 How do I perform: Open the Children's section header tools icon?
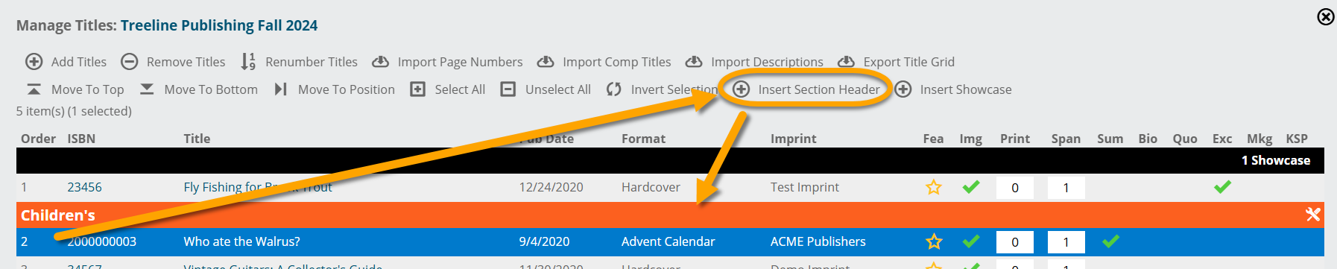[x=1313, y=215]
